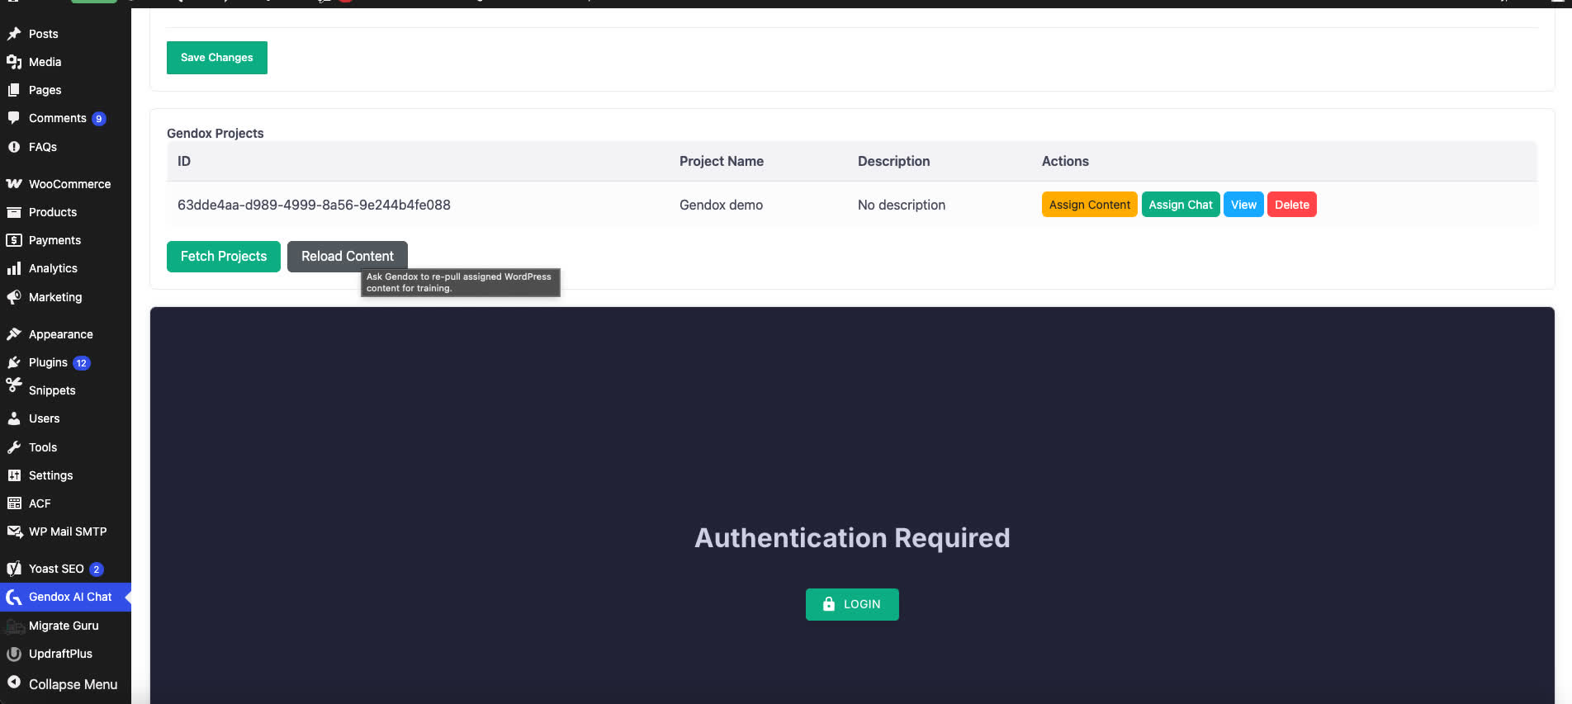The image size is (1572, 704).
Task: Click the Plugins plug icon
Action: click(14, 362)
